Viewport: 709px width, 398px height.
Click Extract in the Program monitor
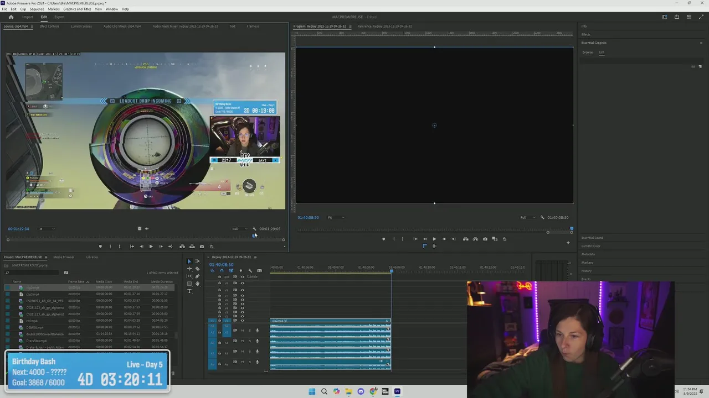click(475, 239)
